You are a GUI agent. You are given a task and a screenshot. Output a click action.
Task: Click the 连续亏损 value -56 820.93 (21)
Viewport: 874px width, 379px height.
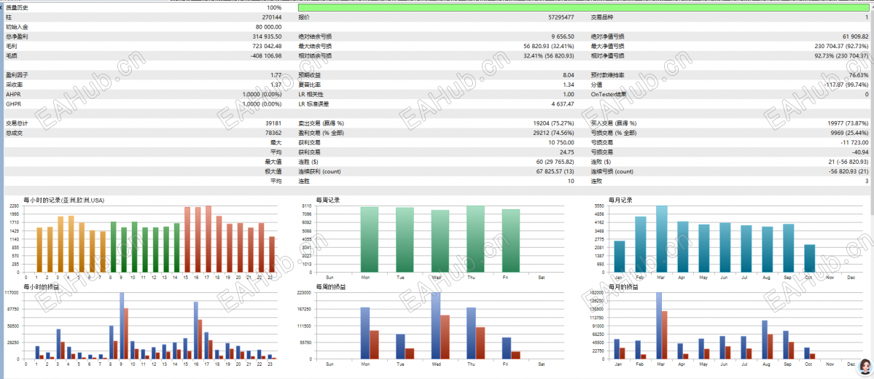(x=849, y=171)
